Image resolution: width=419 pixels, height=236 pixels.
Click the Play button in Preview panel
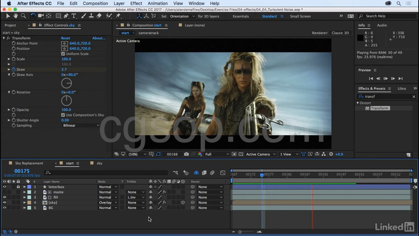click(386, 78)
